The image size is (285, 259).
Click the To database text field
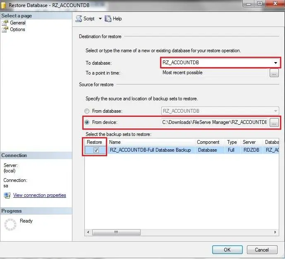[217, 63]
